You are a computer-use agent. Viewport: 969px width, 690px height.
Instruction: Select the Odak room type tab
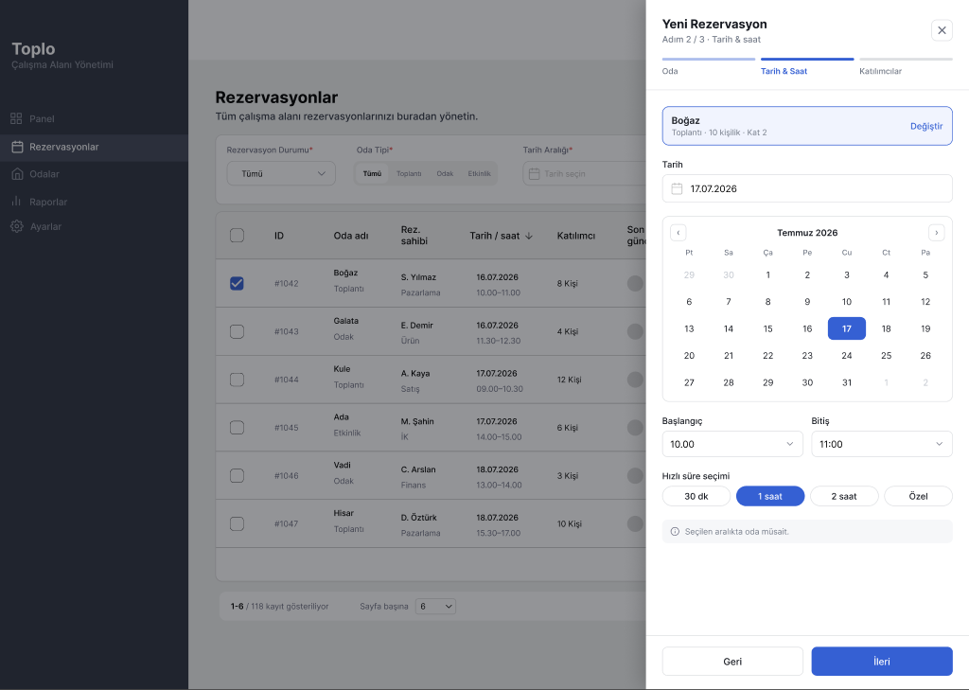(445, 174)
